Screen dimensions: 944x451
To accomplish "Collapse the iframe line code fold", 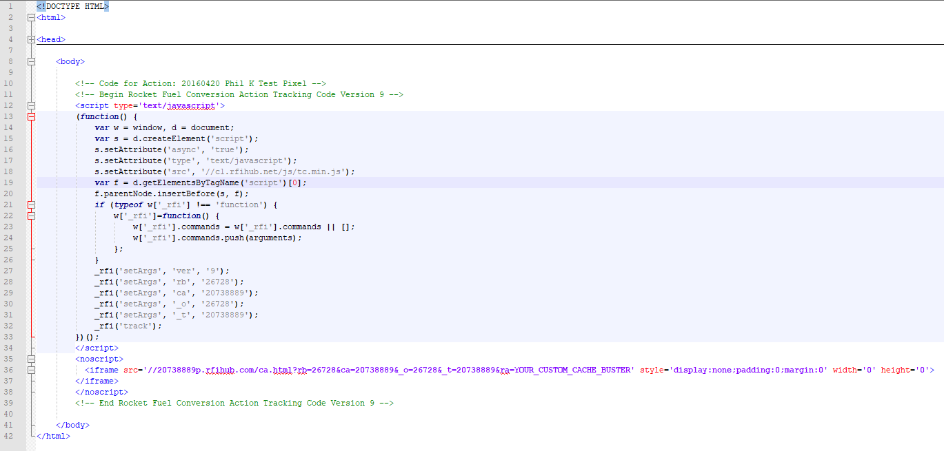I will pos(30,370).
